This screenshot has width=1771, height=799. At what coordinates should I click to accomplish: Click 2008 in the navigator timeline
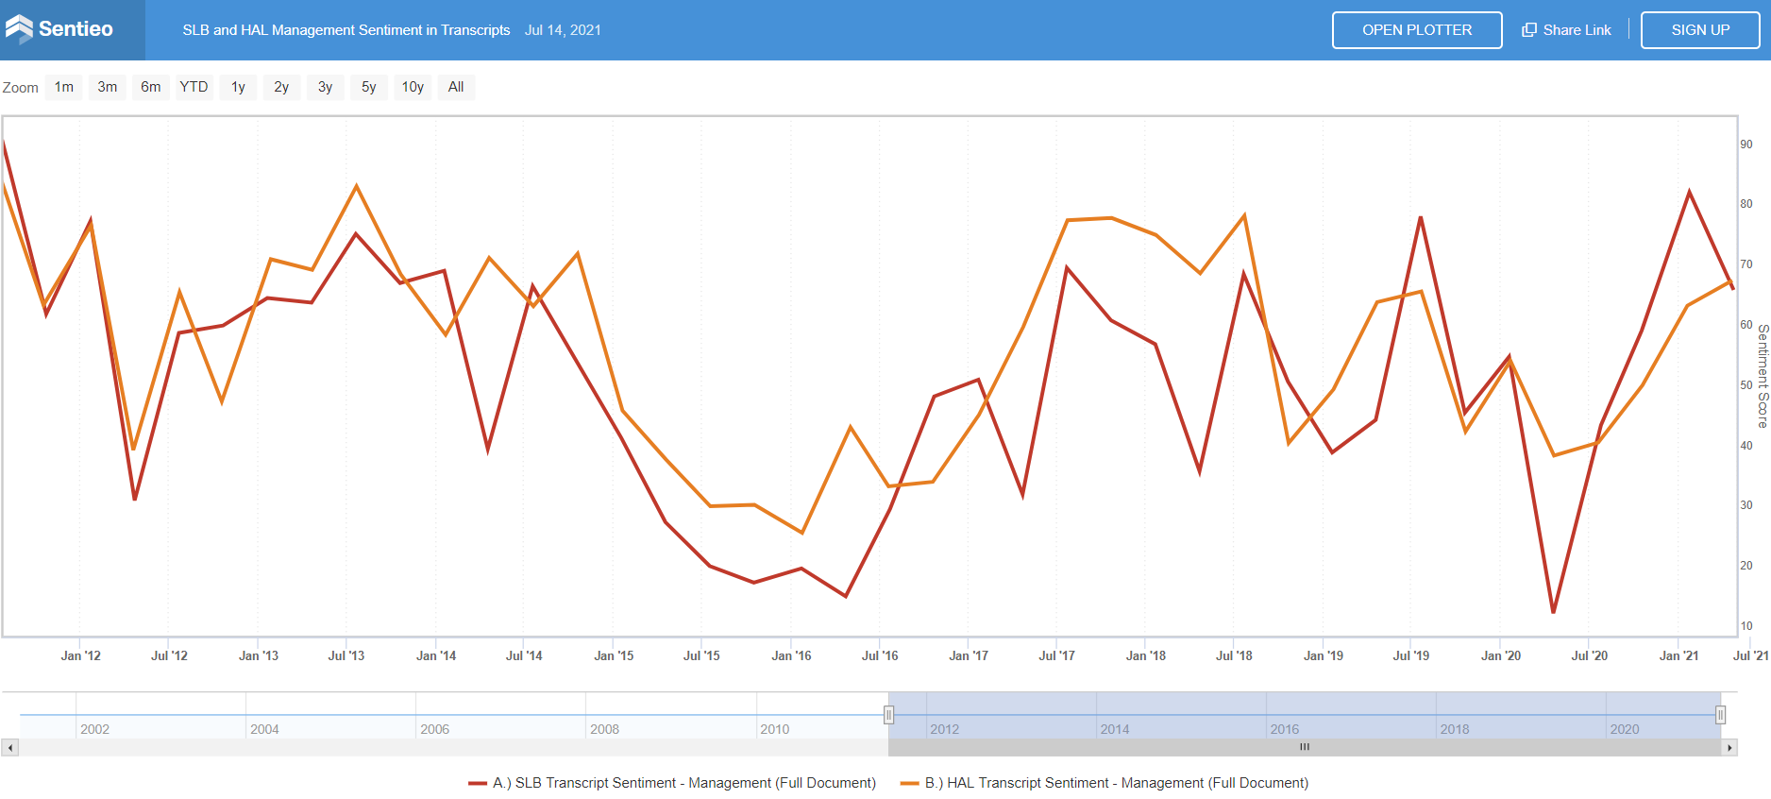604,729
